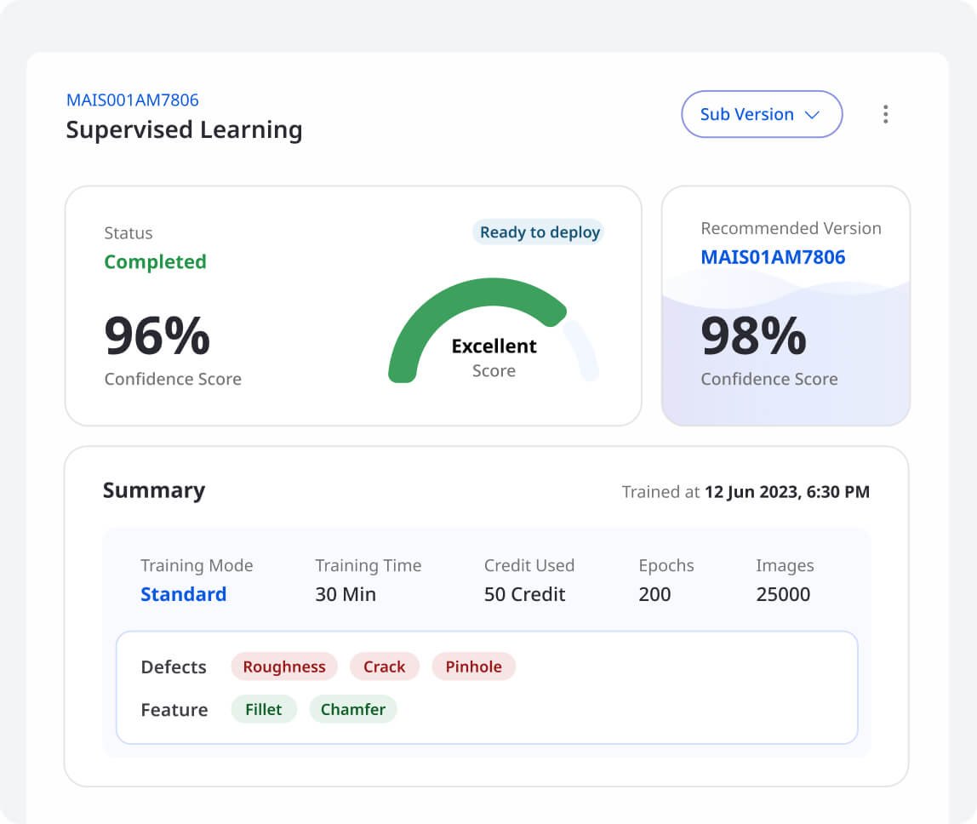Image resolution: width=977 pixels, height=824 pixels.
Task: Select the Crack defect tag
Action: [384, 667]
